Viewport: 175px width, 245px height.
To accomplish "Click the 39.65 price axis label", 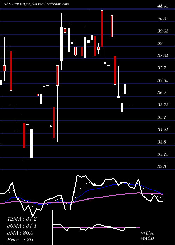I will coord(163,31).
